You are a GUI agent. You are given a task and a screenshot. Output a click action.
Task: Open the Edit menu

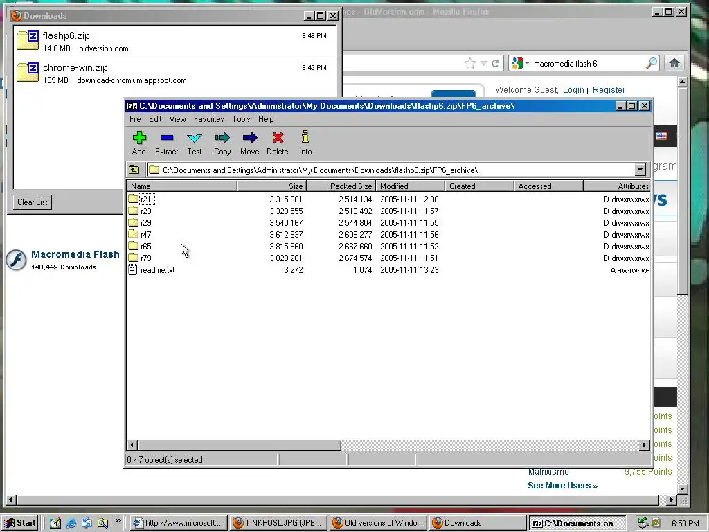point(155,119)
